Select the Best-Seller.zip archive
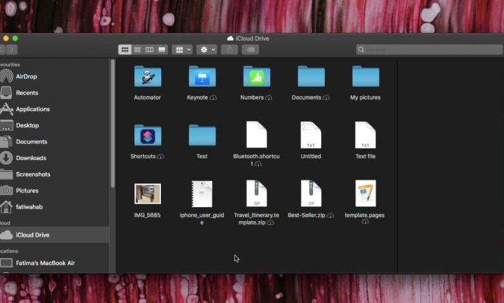 tap(311, 193)
